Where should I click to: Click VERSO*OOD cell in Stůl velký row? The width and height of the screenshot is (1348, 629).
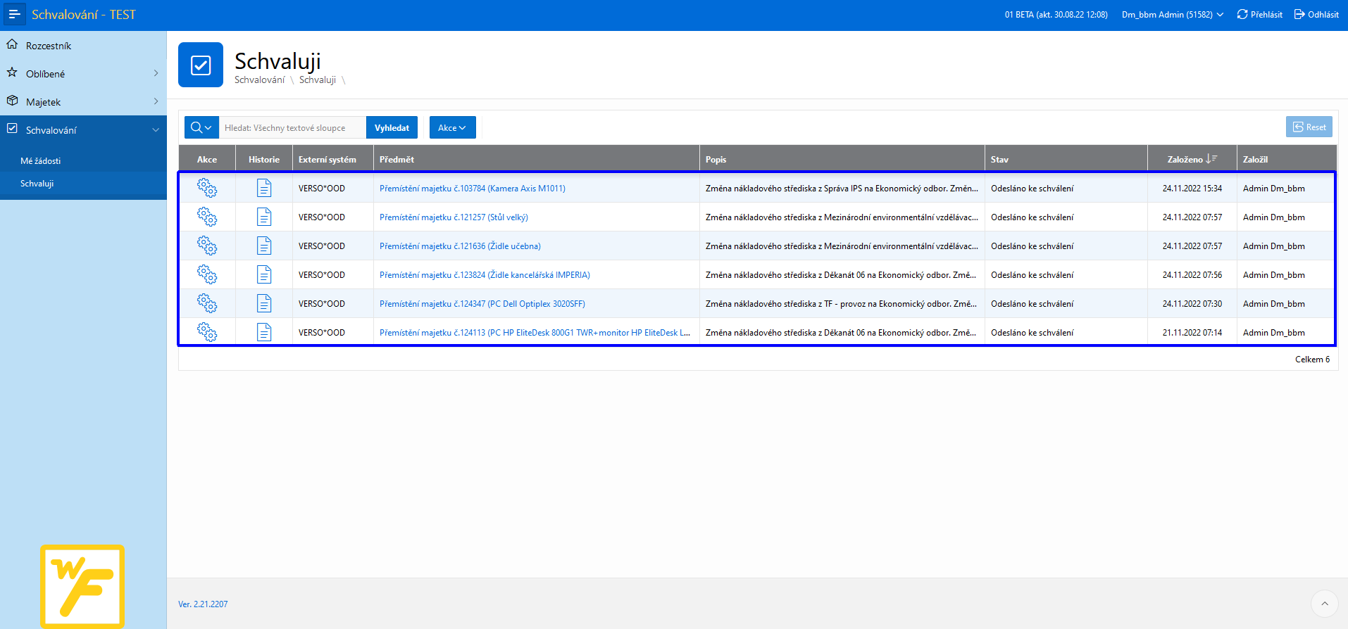pyautogui.click(x=322, y=217)
